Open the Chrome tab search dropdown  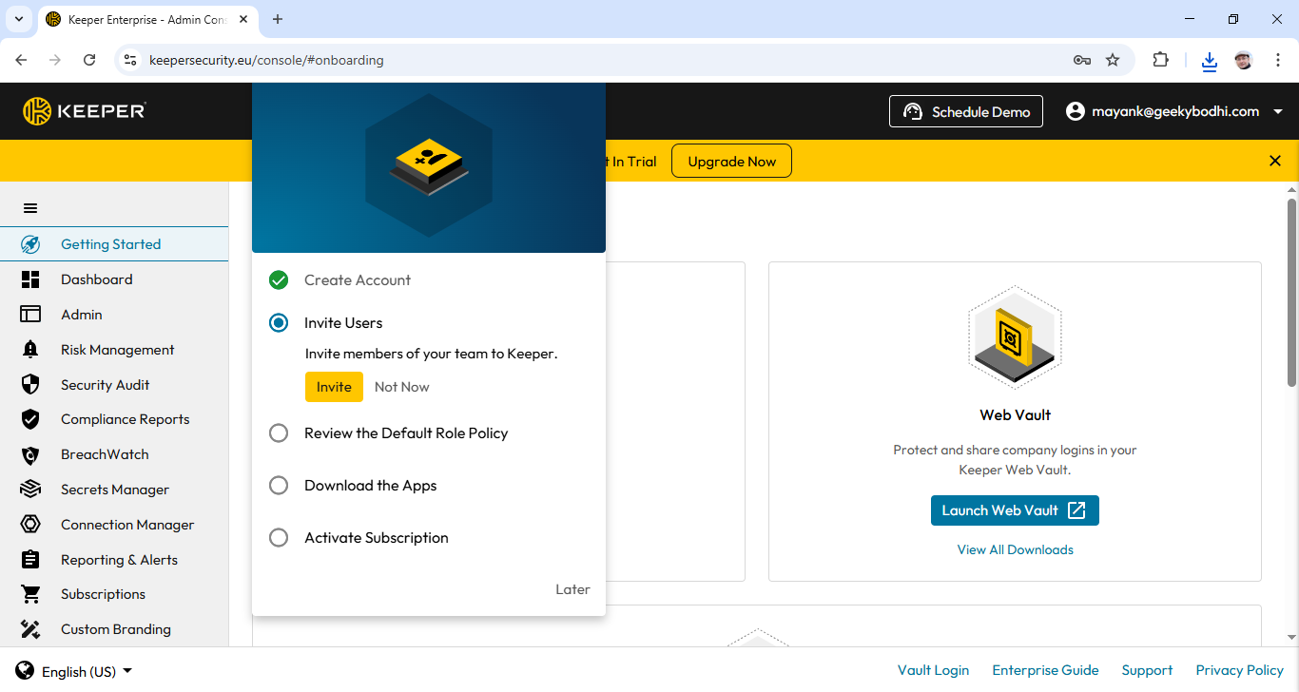click(x=18, y=19)
